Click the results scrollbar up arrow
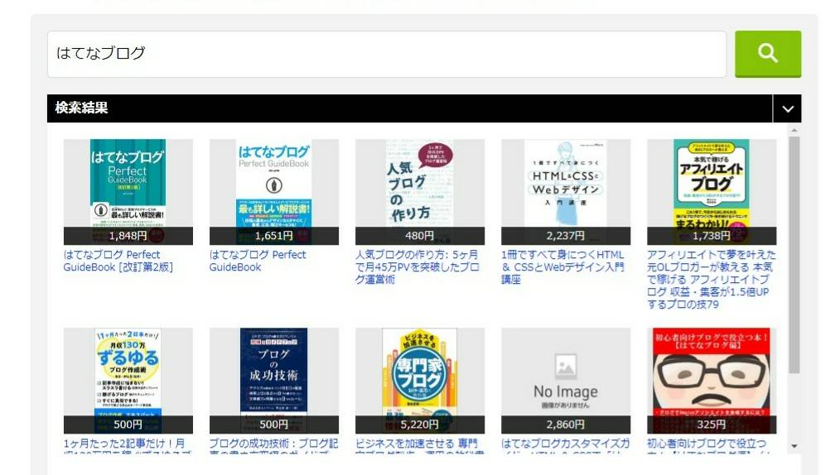The height and width of the screenshot is (475, 840). pos(794,130)
